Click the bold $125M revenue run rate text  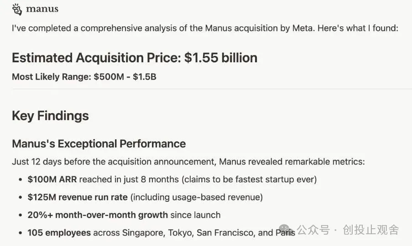point(78,197)
